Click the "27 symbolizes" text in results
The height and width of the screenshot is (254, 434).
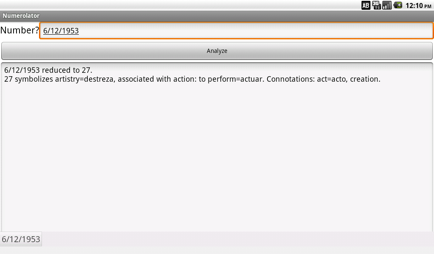28,79
